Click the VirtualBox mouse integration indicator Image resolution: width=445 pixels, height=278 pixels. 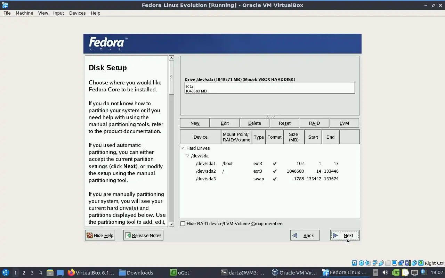(414, 263)
